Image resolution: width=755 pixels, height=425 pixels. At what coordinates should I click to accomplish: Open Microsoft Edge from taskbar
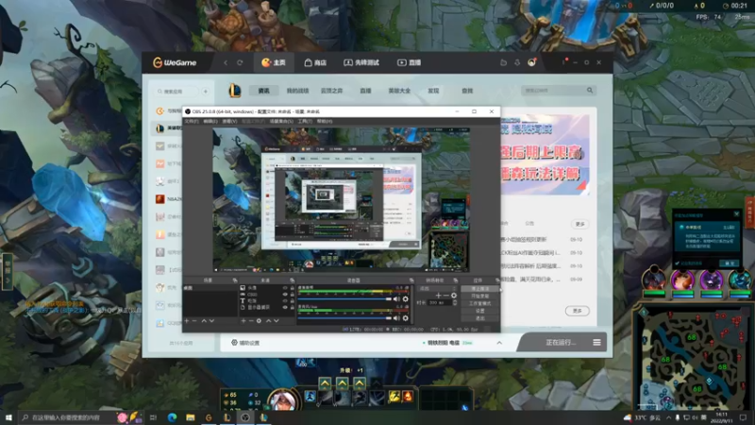click(x=172, y=417)
